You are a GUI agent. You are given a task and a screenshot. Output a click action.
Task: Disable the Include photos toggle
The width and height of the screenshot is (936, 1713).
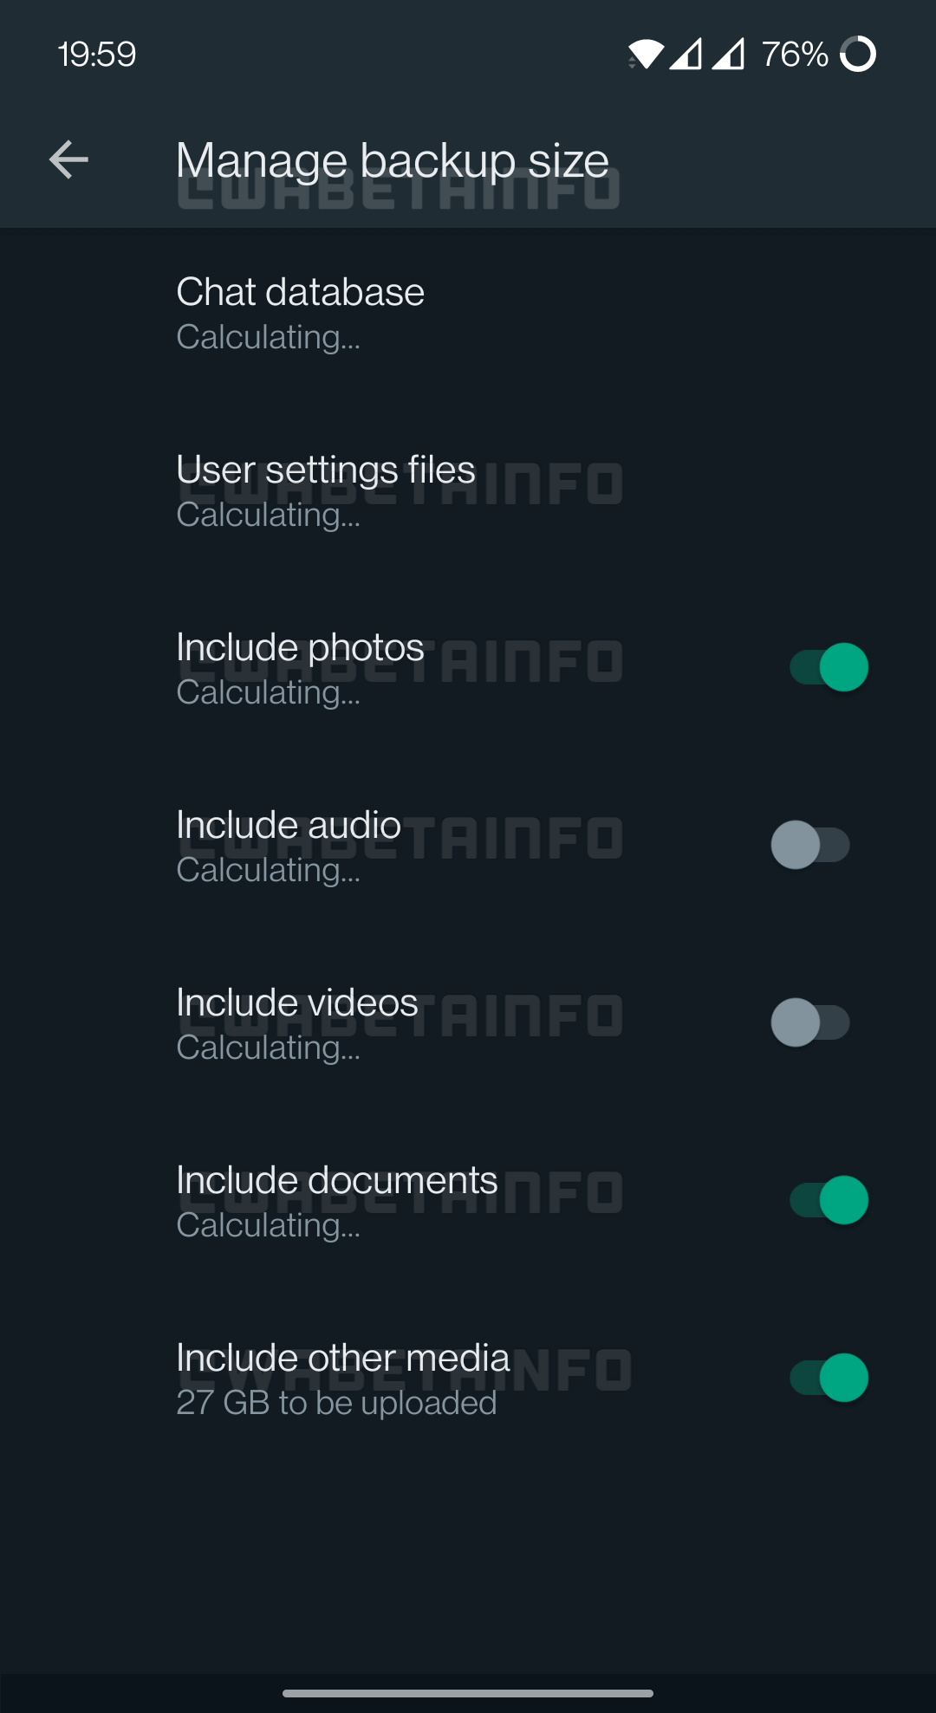(x=829, y=667)
